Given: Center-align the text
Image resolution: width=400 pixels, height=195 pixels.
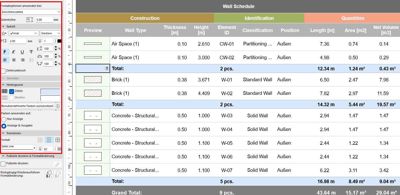Looking at the screenshot, I should pyautogui.click(x=14, y=60).
